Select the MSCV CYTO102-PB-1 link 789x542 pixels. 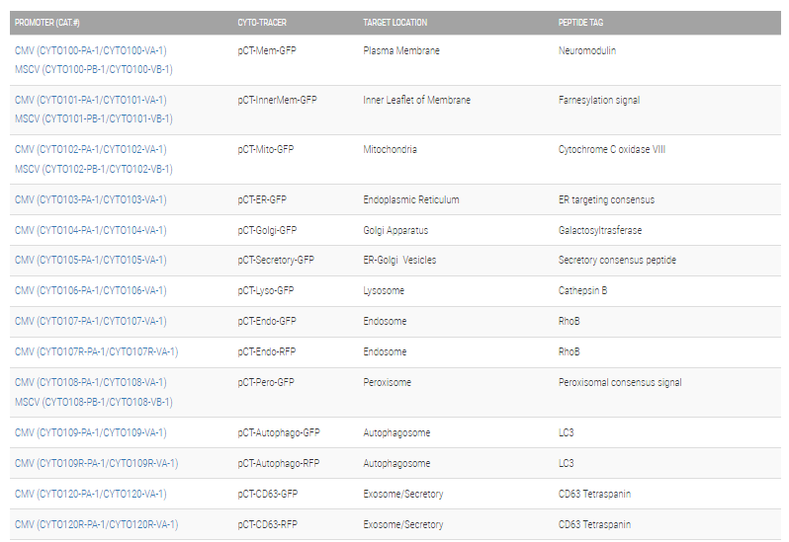[x=94, y=169]
